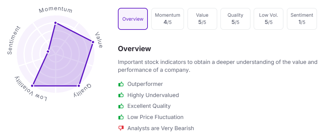The width and height of the screenshot is (325, 138).
Task: Switch to the Sentiment 1/5 tab
Action: coord(302,19)
